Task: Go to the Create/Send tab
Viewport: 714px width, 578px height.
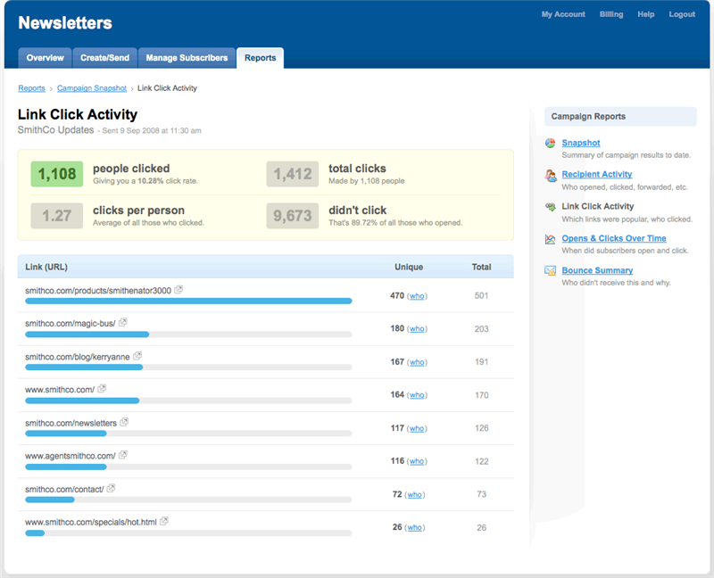Action: click(104, 58)
